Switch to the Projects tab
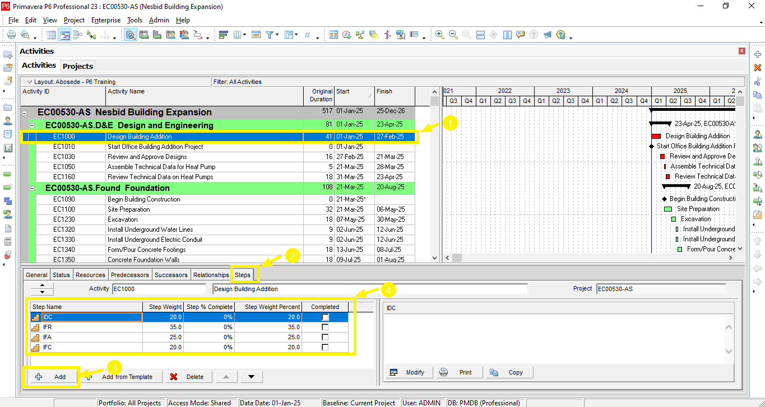 tap(78, 66)
